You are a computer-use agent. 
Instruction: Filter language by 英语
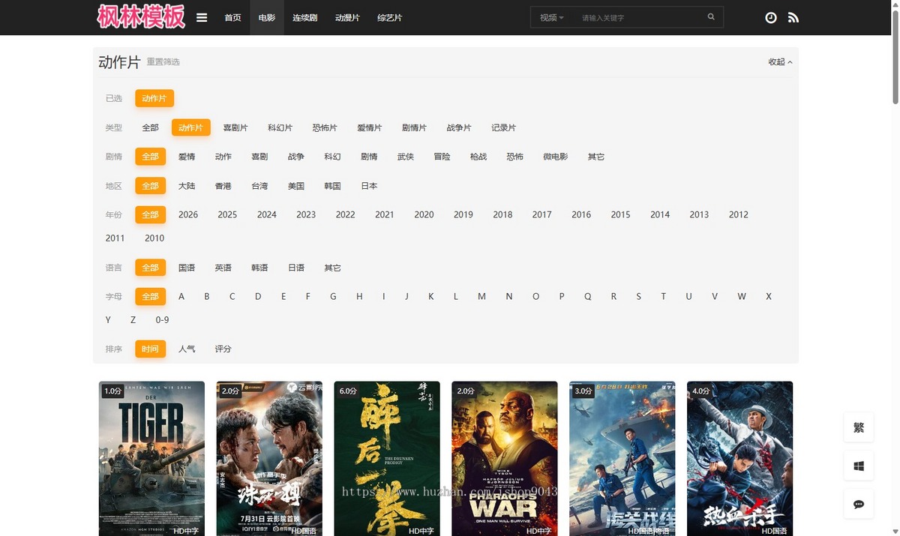[x=223, y=268]
